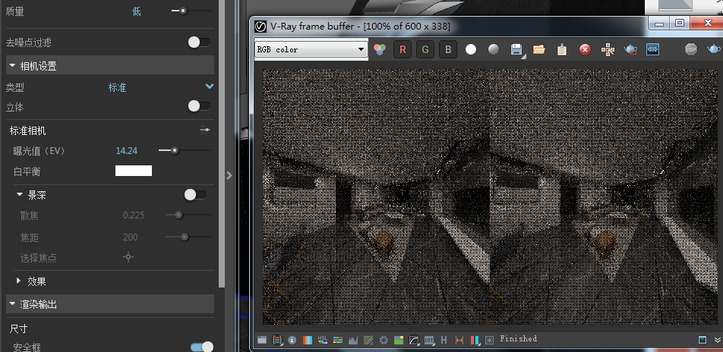Screen dimensions: 723x352
Task: Open the lens effects settings icon
Action: pyautogui.click(x=490, y=340)
